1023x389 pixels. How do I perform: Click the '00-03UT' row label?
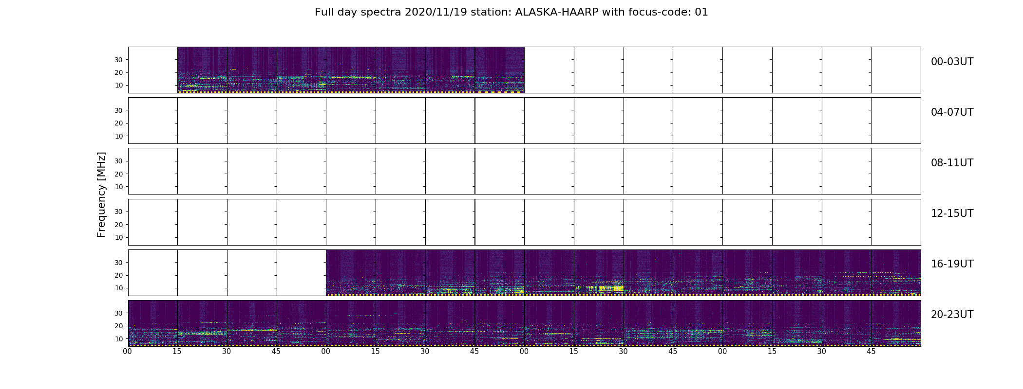pyautogui.click(x=952, y=62)
